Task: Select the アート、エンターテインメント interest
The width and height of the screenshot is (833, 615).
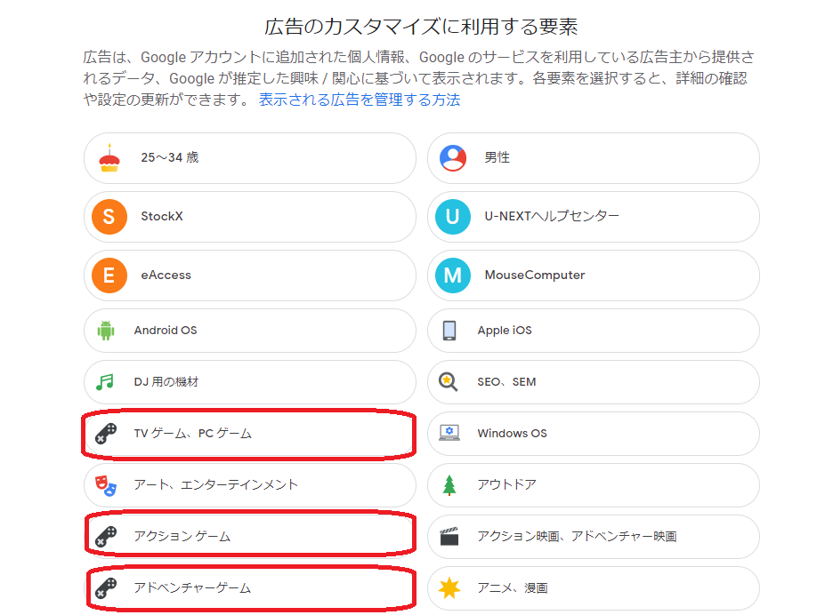Action: click(250, 485)
